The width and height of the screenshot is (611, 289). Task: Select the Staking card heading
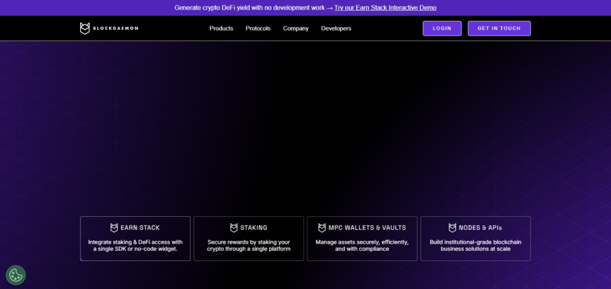(254, 228)
